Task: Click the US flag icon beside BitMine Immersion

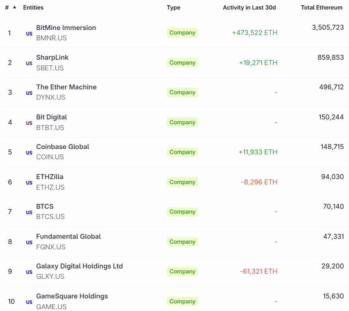Action: pyautogui.click(x=29, y=34)
